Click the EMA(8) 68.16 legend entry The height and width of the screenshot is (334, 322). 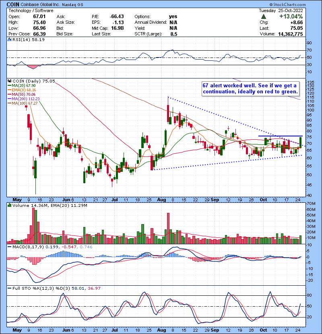[x=22, y=90]
